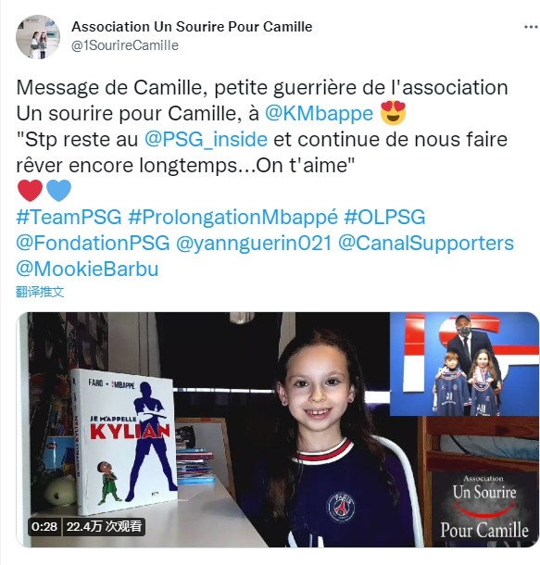The width and height of the screenshot is (540, 565).
Task: Open the #ProlongationMbappé hashtag
Action: click(233, 218)
